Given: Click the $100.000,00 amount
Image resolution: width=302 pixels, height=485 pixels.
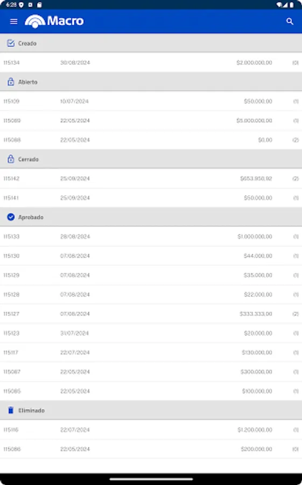Looking at the screenshot, I should point(257,391).
